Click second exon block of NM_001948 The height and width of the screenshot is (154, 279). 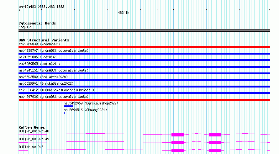(x=215, y=151)
